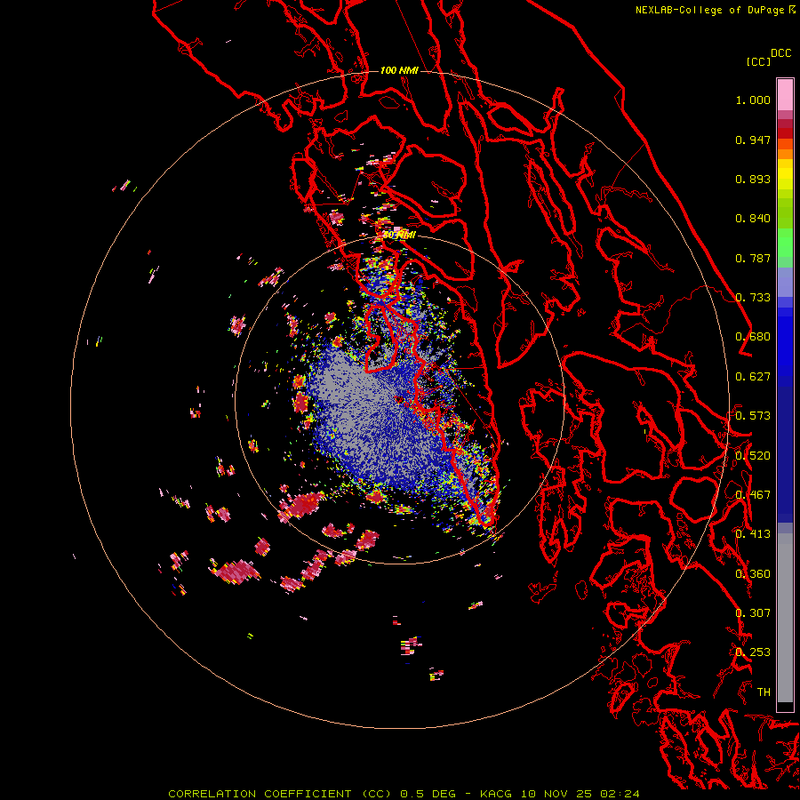Click the 0.253 color scale value
The height and width of the screenshot is (800, 800).
(x=753, y=652)
